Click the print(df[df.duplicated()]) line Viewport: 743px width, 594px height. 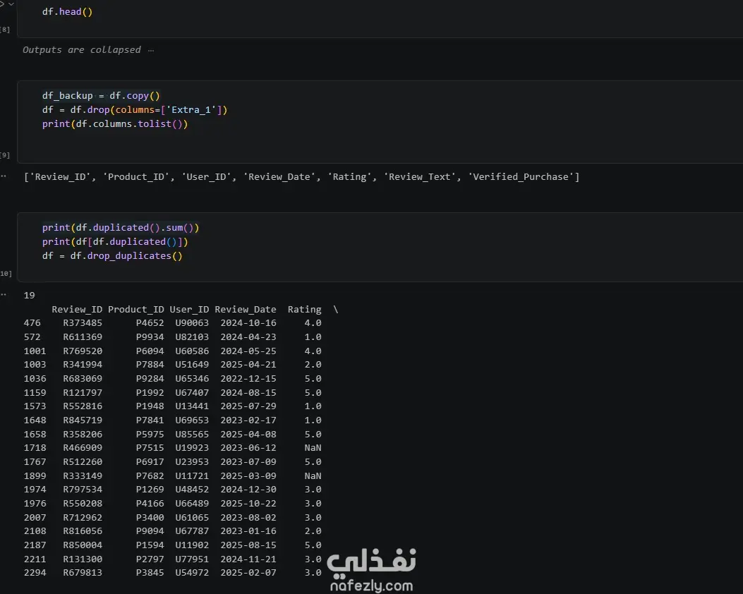tap(115, 242)
